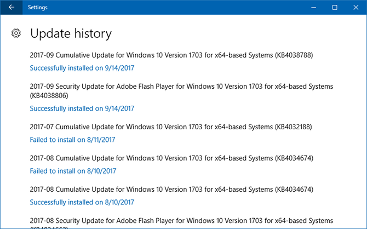Open 'Successfully installed on 8/10/2017' link
Screen dimensions: 367x229
pos(82,202)
